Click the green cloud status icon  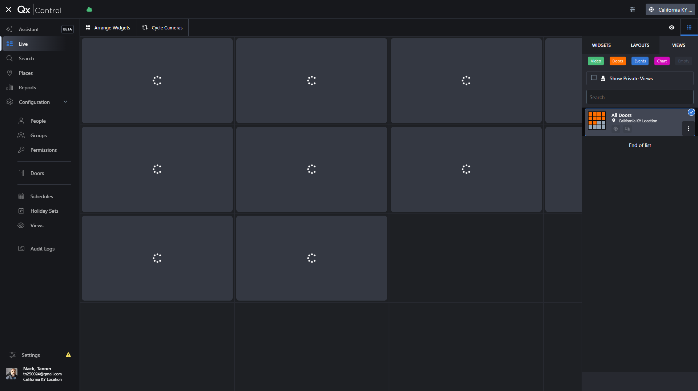[89, 10]
